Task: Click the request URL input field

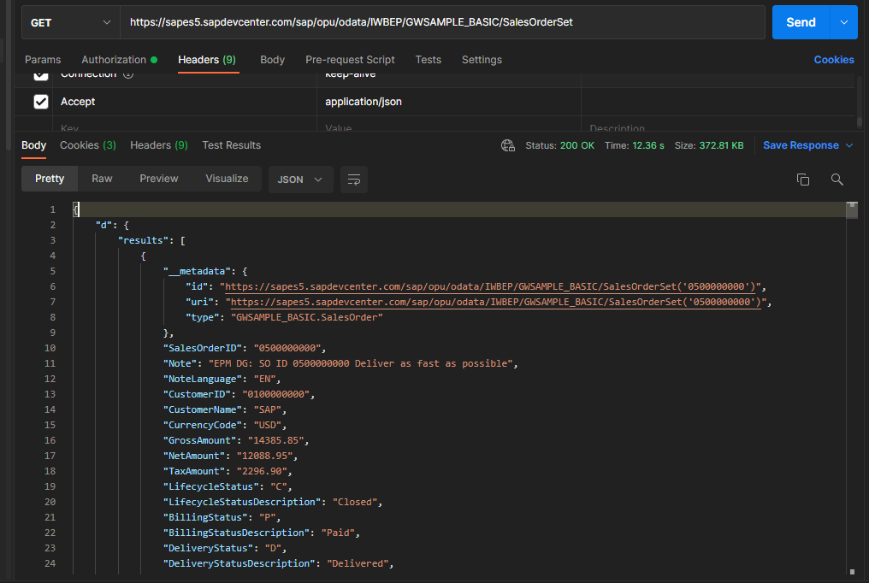Action: click(x=442, y=23)
